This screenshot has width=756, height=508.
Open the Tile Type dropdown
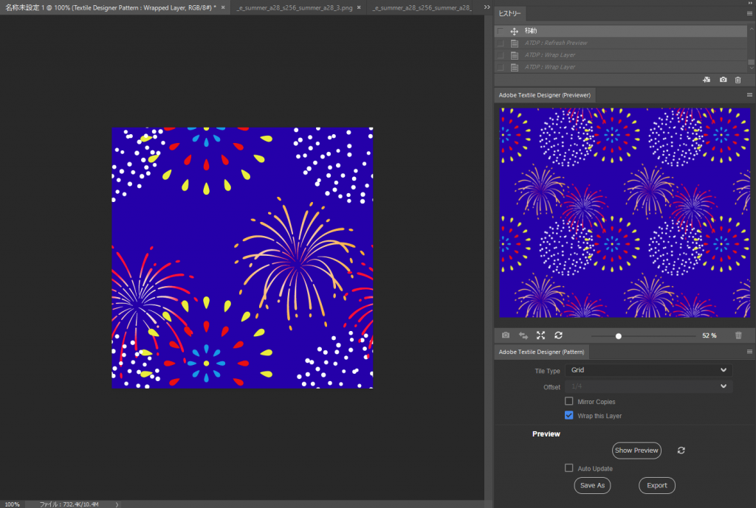pos(649,371)
